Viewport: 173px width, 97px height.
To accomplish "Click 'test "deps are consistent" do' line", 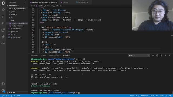I will pyautogui.click(x=55, y=27).
